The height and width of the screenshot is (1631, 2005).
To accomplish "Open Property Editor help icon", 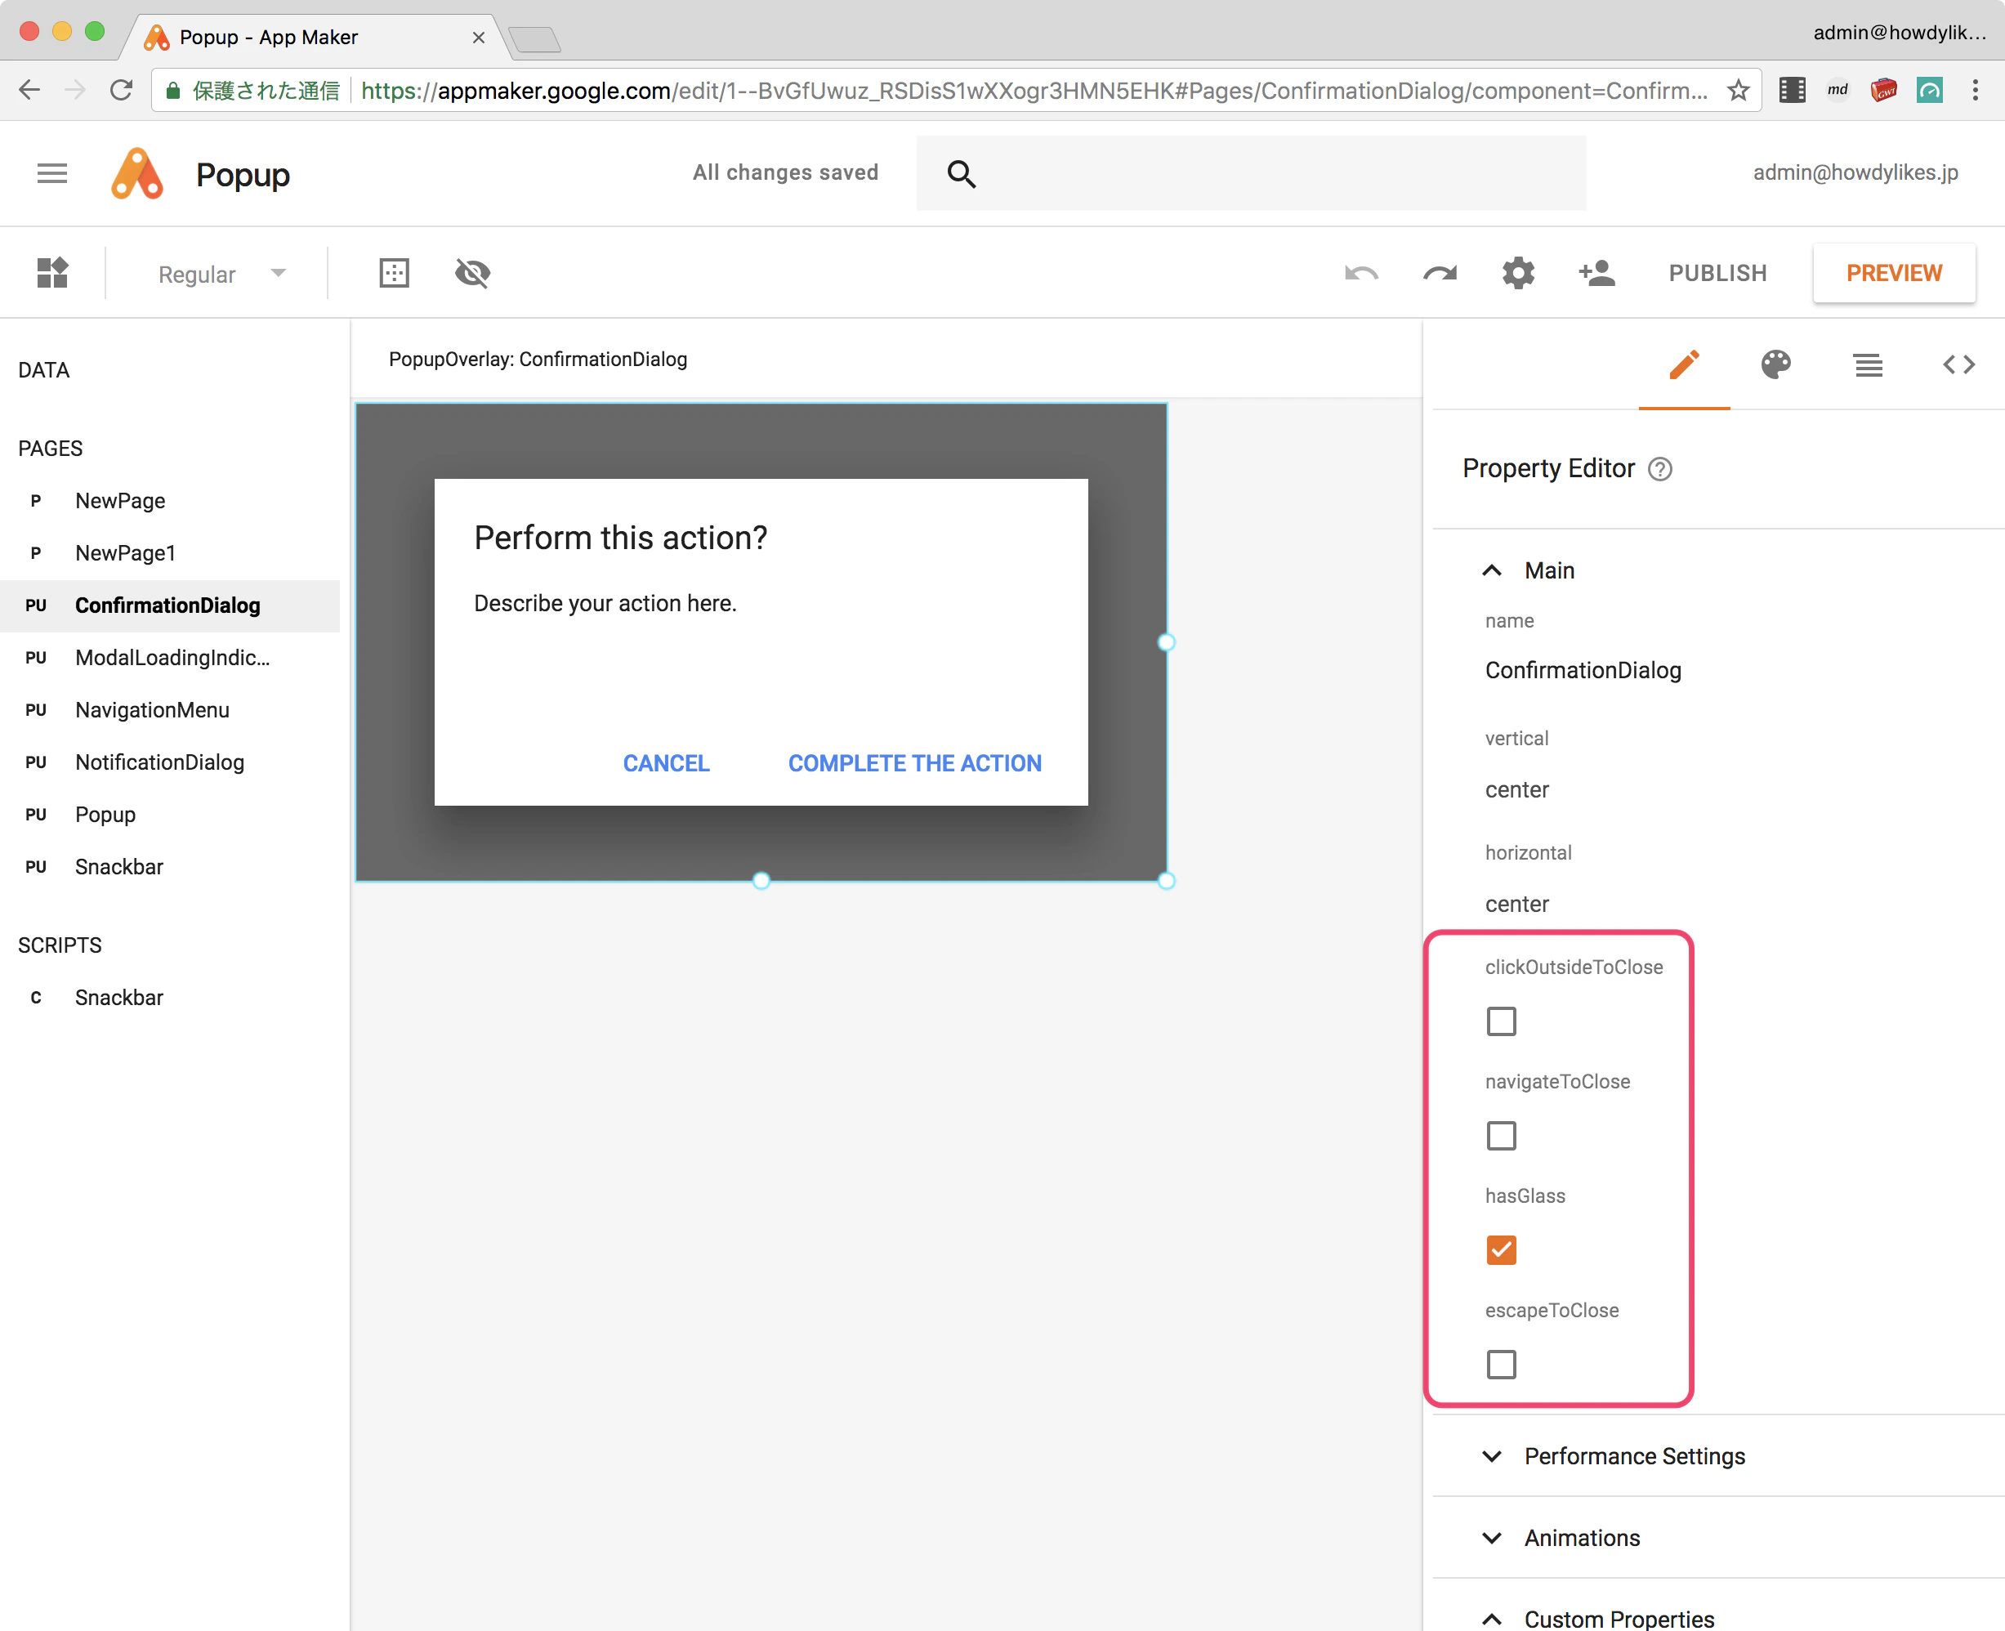I will [x=1660, y=469].
